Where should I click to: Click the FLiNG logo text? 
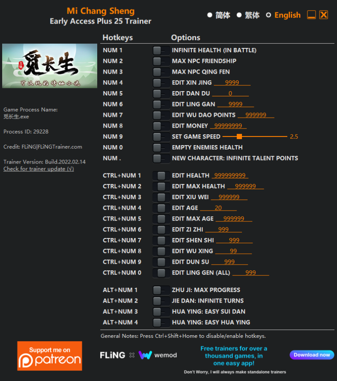[112, 355]
